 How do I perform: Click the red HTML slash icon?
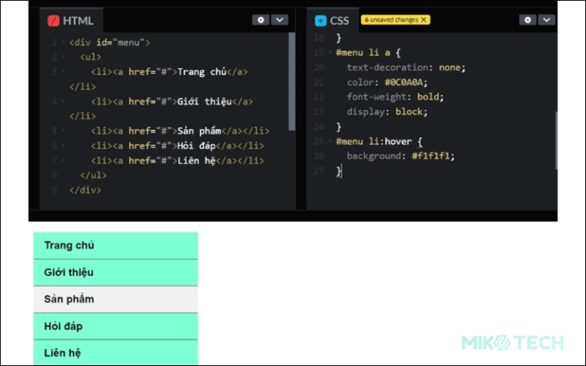(54, 21)
